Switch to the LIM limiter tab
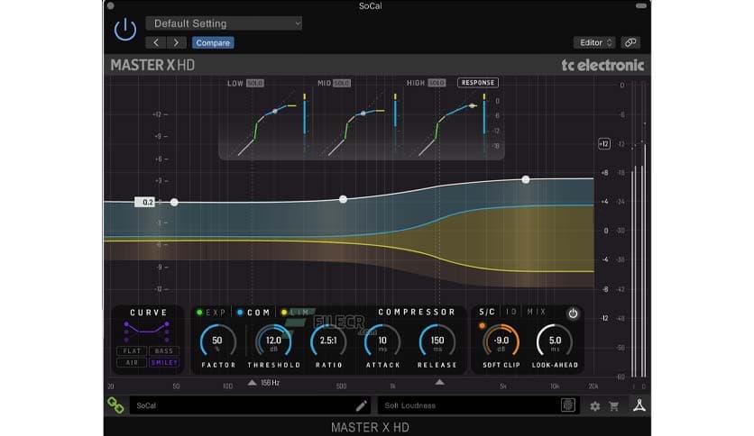This screenshot has height=436, width=754. click(295, 313)
